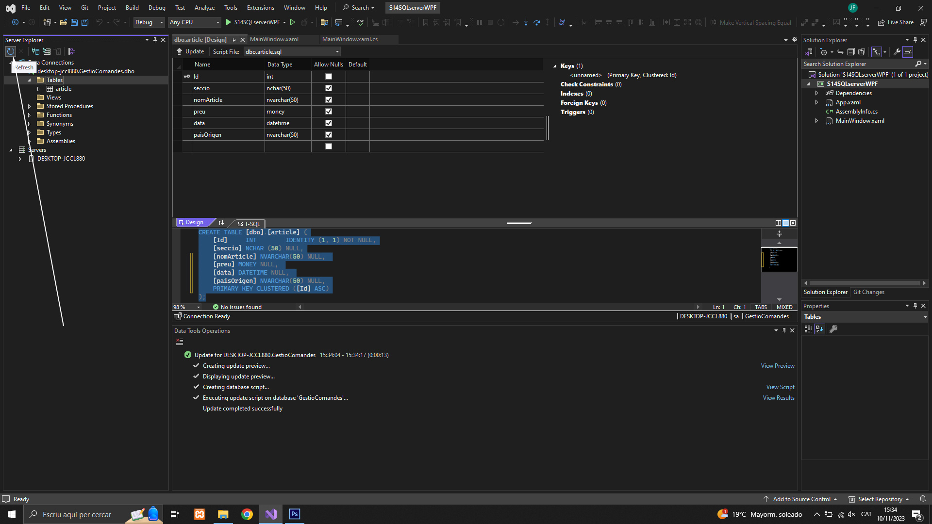Switch to the MainWindow.xaml.cs tab
The image size is (932, 524).
(x=349, y=39)
